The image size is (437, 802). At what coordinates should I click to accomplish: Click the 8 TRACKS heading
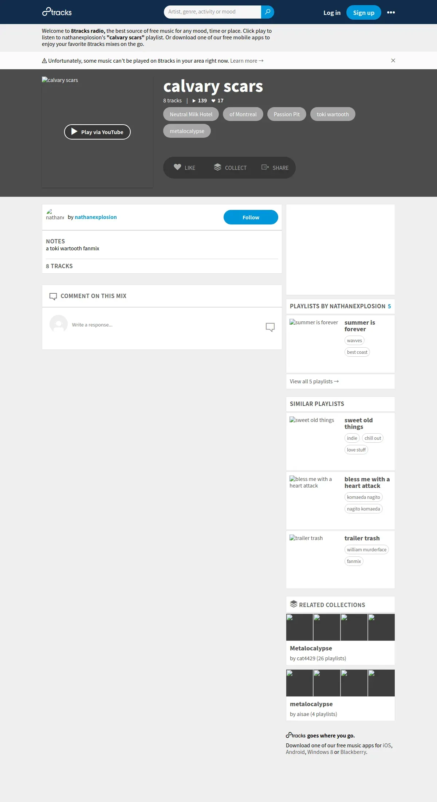point(59,266)
